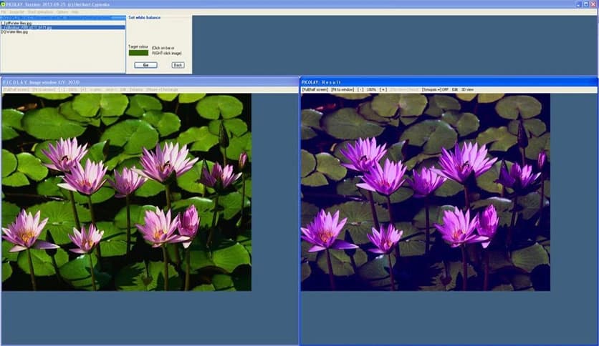
Task: Open the Options menu
Action: [x=62, y=12]
